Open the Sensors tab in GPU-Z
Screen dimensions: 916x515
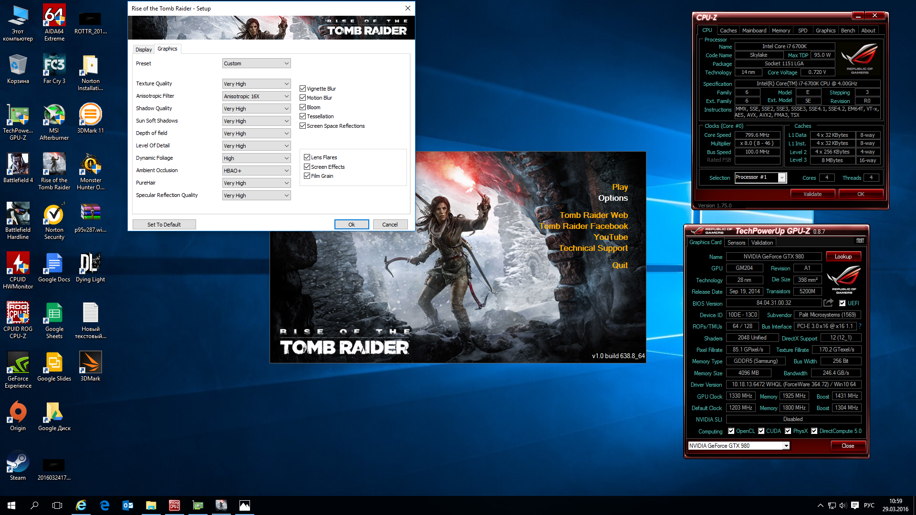point(736,243)
